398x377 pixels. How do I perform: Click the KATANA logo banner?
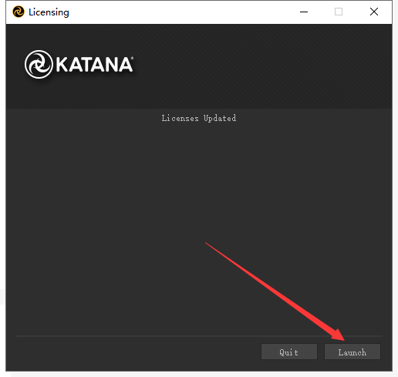79,64
